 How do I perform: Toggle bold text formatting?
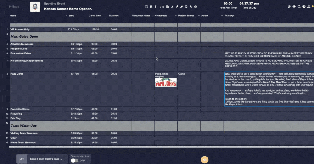(x=151, y=7)
